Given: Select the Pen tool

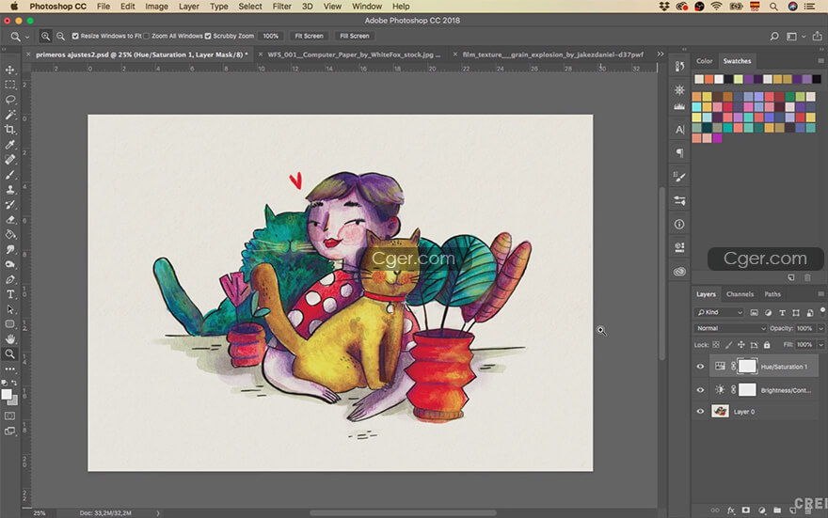Looking at the screenshot, I should [10, 279].
